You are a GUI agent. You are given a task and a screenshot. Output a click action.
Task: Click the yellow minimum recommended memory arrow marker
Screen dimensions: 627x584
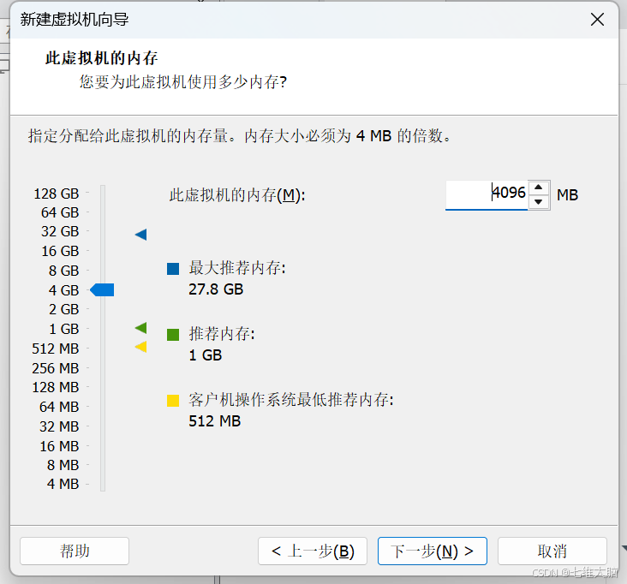click(x=140, y=347)
